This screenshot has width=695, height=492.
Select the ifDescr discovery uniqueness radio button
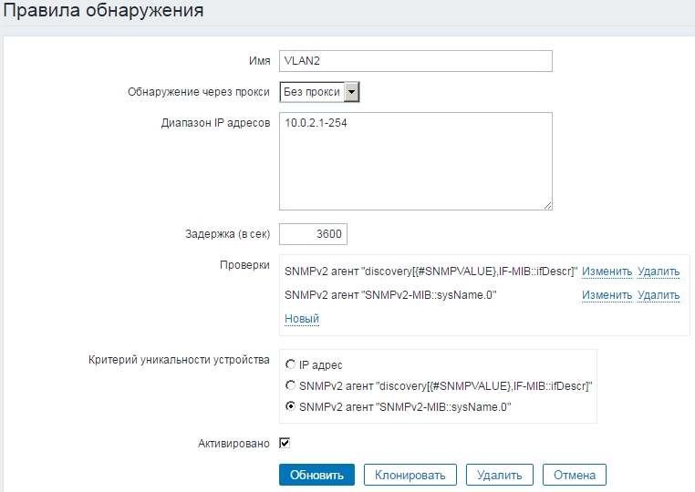pos(291,385)
